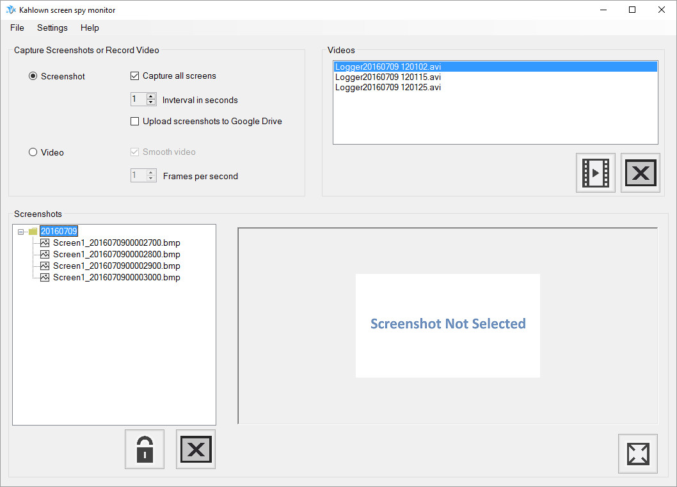Decrease Frames per second with down arrow
677x487 pixels.
(150, 179)
